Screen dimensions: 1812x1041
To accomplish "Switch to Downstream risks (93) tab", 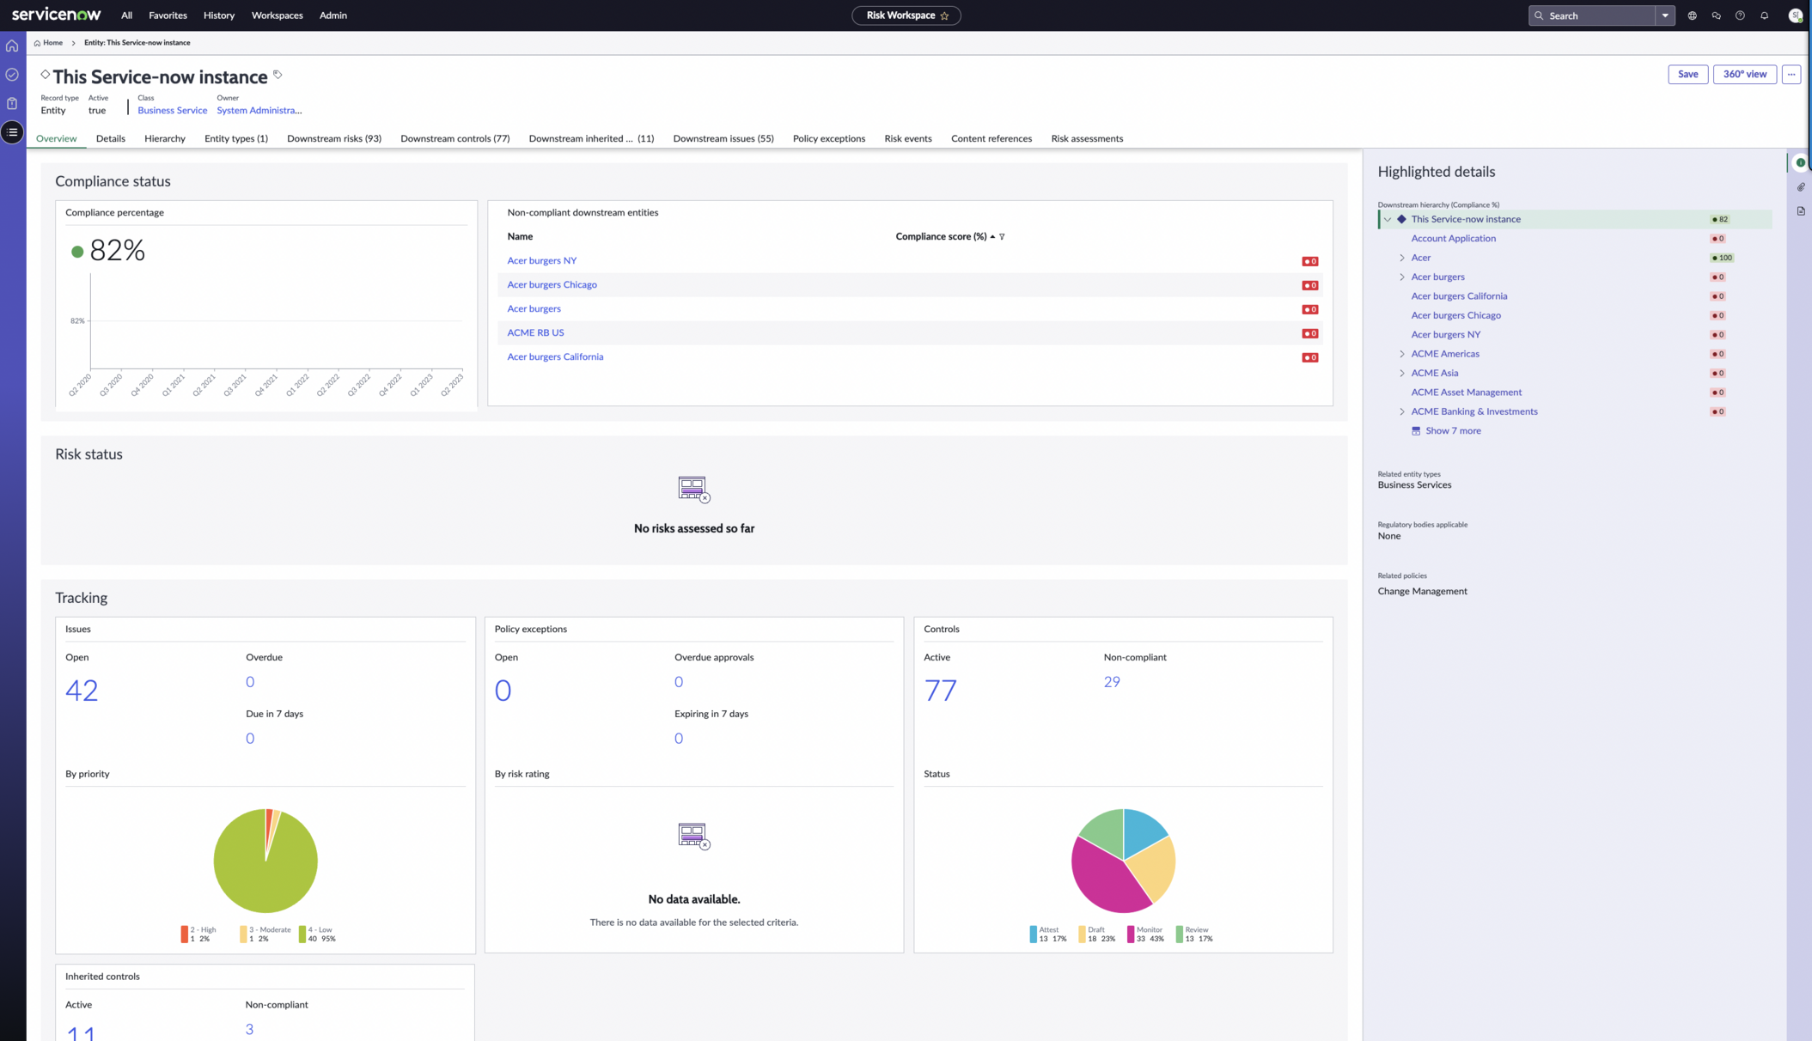I will point(334,138).
